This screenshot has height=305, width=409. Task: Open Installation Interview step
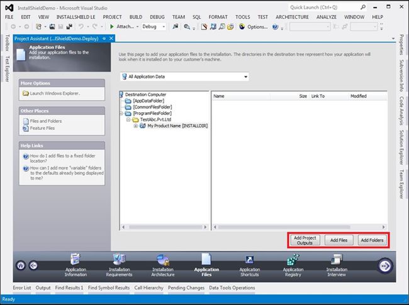[x=337, y=265]
